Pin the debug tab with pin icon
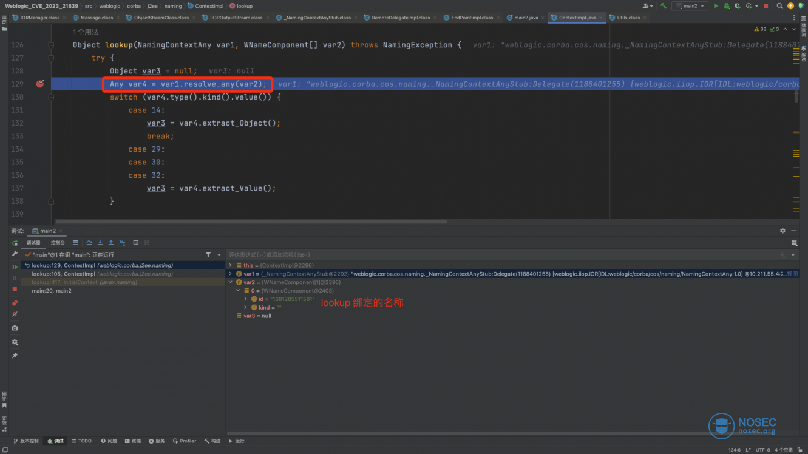This screenshot has width=808, height=454. tap(15, 356)
